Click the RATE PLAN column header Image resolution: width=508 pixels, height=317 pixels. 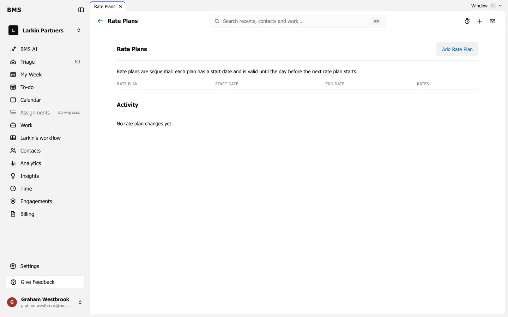pyautogui.click(x=127, y=84)
